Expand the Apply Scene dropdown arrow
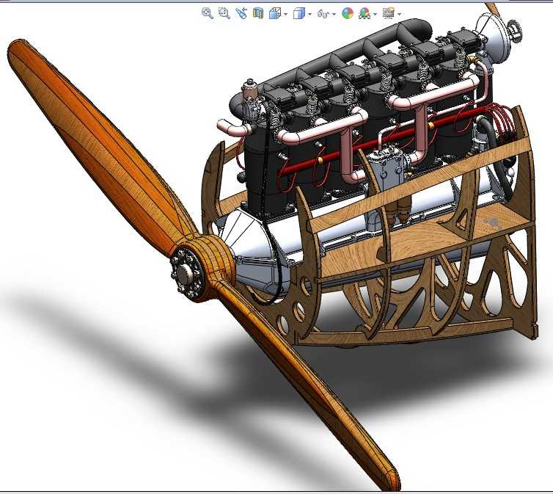The height and width of the screenshot is (494, 553). click(x=375, y=14)
